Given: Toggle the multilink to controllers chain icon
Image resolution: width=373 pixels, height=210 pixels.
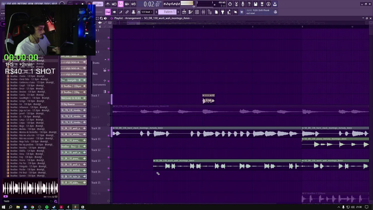Looking at the screenshot, I should coord(127,12).
